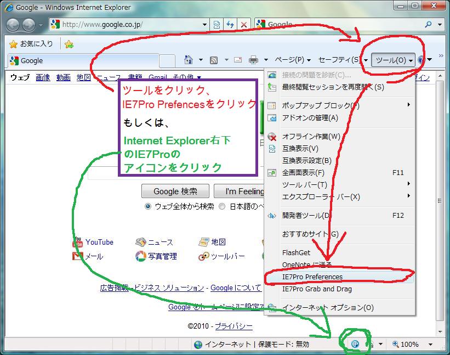Click the zoom magnifier icon in status bar
Viewport: 450px width, 355px height.
point(396,344)
